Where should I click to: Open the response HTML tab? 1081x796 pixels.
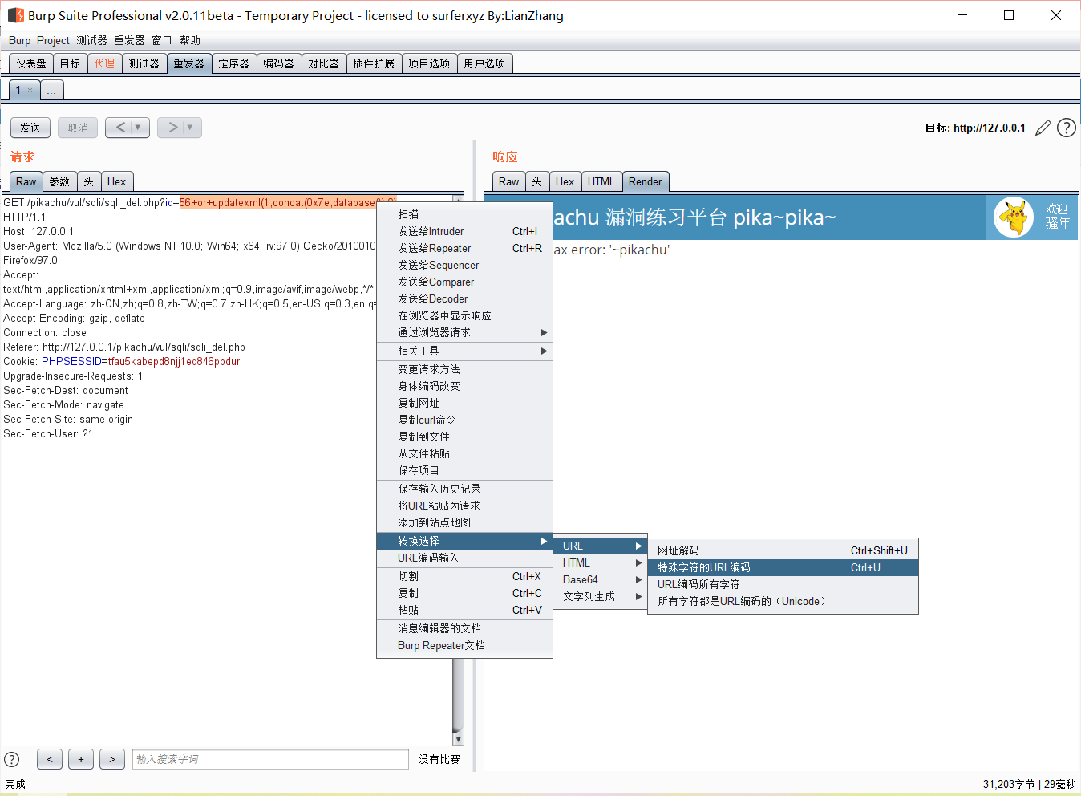601,181
